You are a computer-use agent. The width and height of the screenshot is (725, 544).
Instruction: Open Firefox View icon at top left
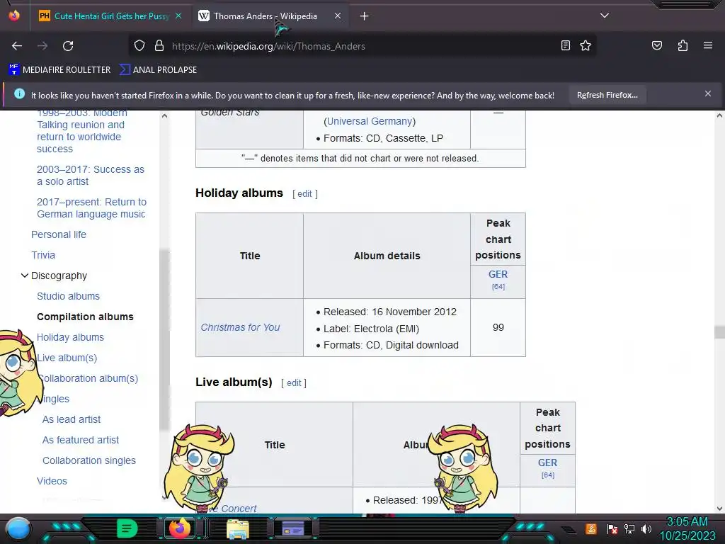pyautogui.click(x=14, y=16)
